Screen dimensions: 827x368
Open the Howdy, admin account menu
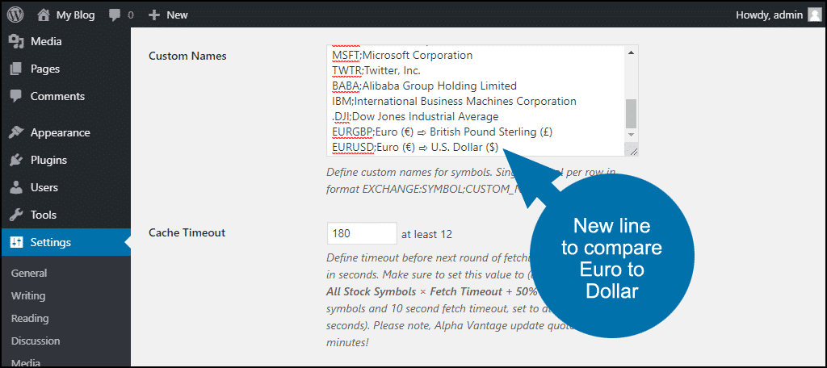click(x=769, y=15)
